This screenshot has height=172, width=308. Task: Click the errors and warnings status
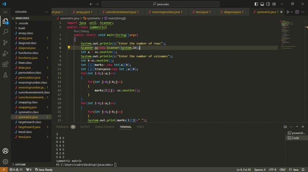(16, 170)
